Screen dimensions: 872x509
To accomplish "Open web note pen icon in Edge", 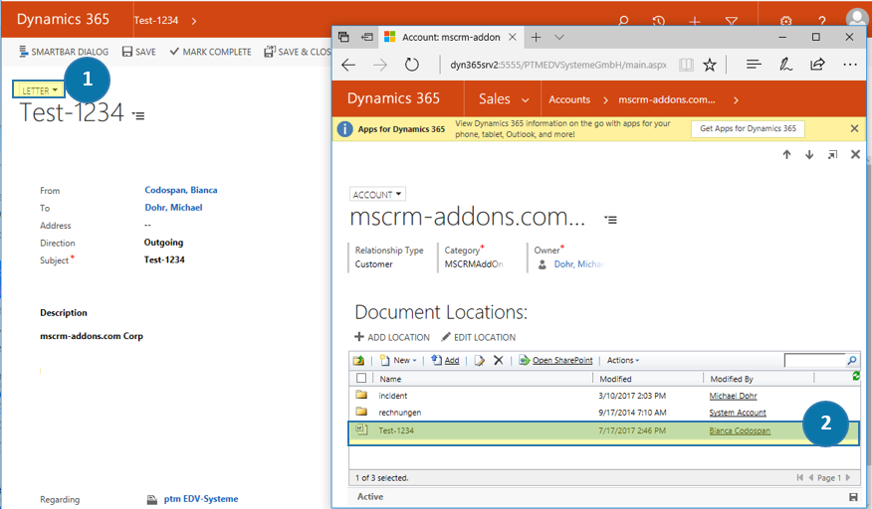I will pos(785,65).
